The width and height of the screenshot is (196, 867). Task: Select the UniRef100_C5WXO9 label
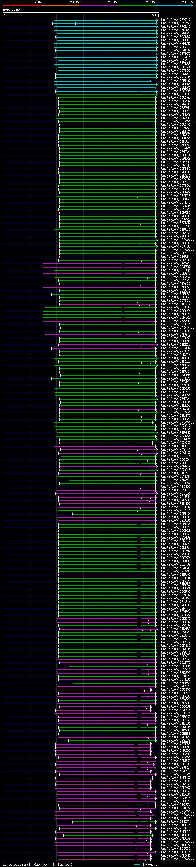175,125
